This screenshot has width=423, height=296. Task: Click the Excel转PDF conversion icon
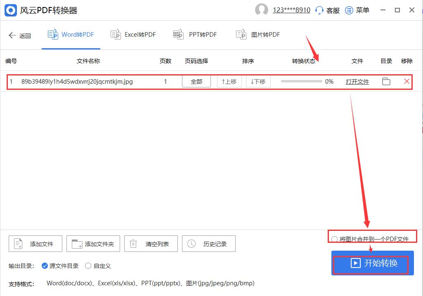116,35
